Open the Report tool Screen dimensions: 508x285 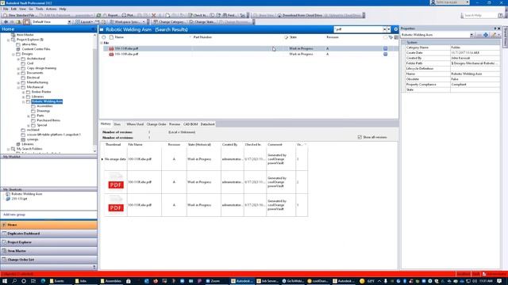tap(111, 15)
